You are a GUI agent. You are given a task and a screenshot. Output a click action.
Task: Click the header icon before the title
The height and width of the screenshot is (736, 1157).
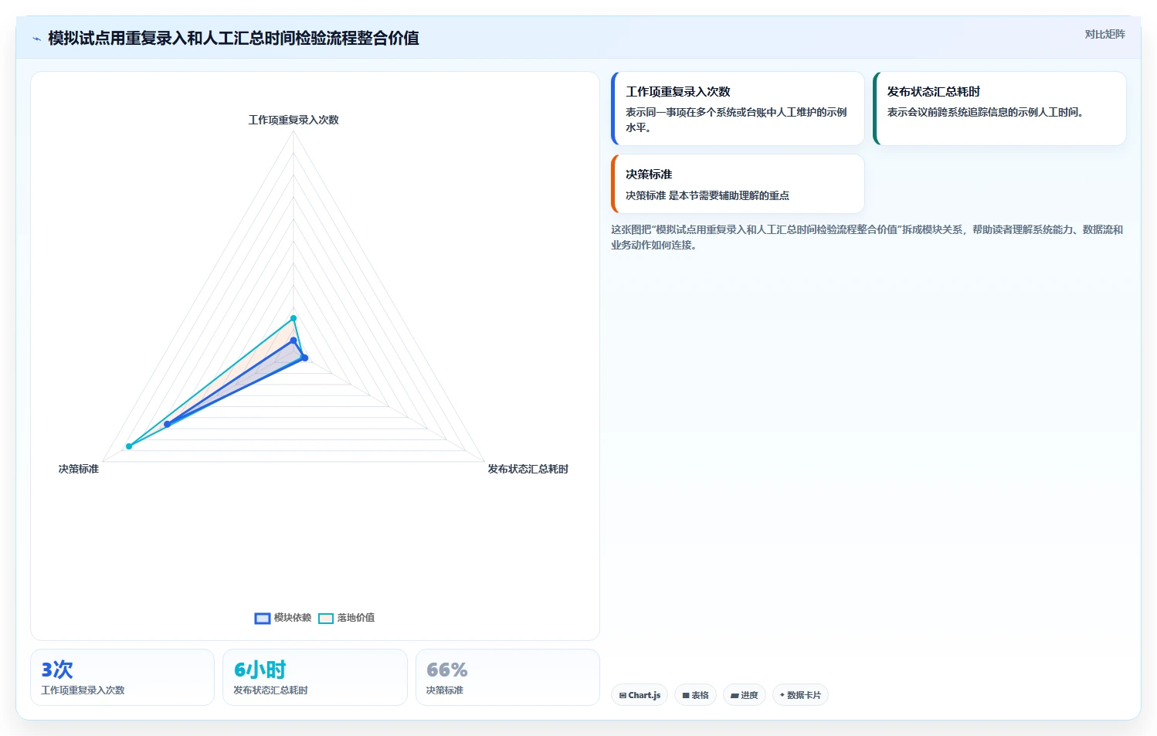click(36, 39)
